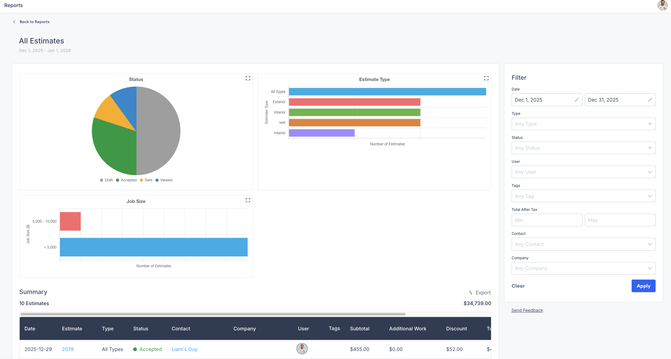Open estimate 2078 link
Screen dimensions: 671x359
pos(68,349)
